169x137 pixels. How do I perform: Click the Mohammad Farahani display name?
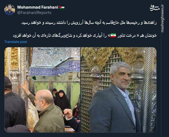click(x=38, y=7)
